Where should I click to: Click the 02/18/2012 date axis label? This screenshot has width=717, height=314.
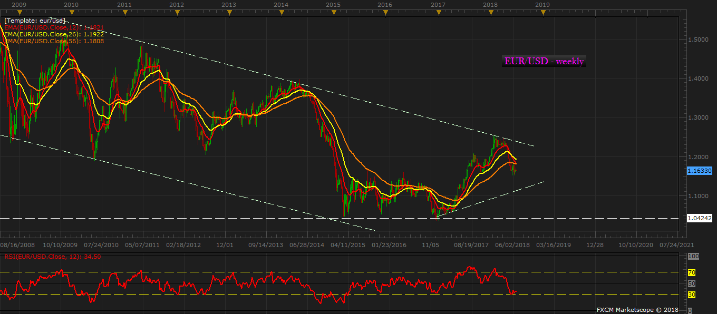(183, 245)
